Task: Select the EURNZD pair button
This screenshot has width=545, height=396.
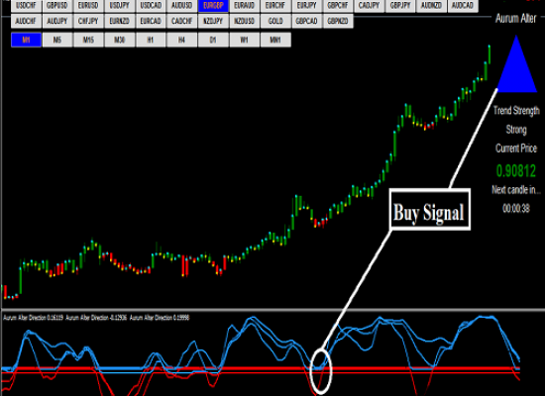Action: (120, 21)
